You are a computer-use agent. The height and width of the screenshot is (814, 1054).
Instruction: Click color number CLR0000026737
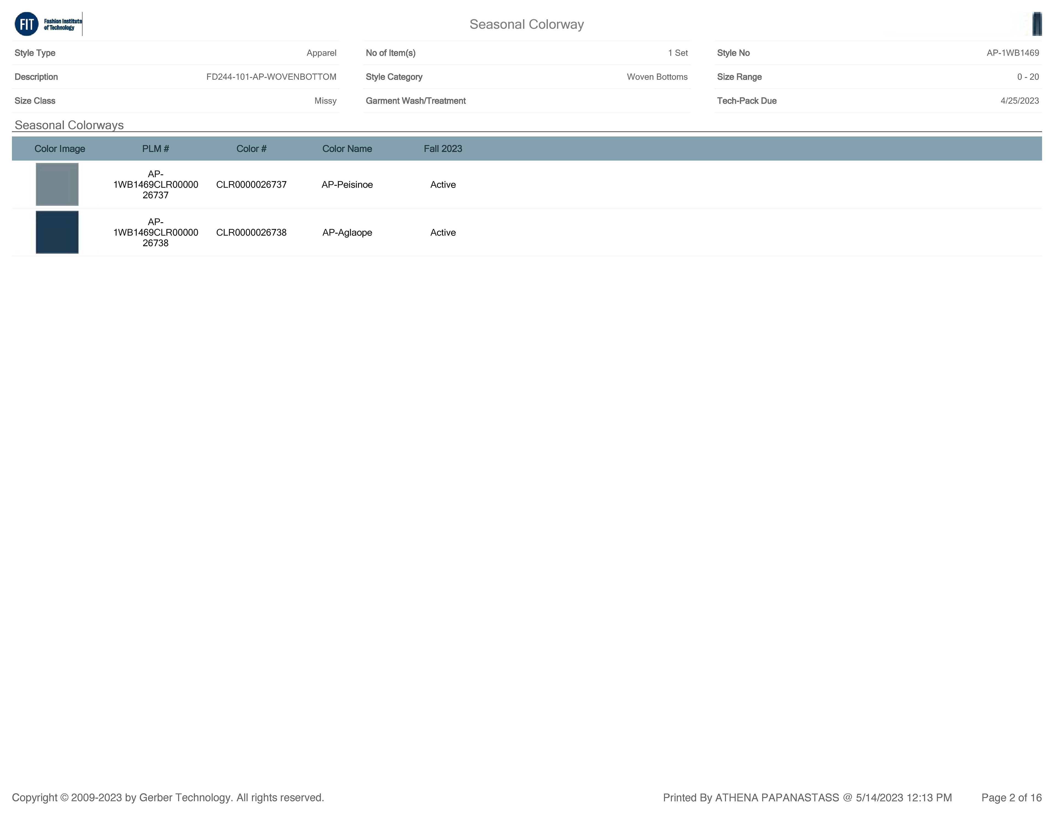tap(251, 184)
